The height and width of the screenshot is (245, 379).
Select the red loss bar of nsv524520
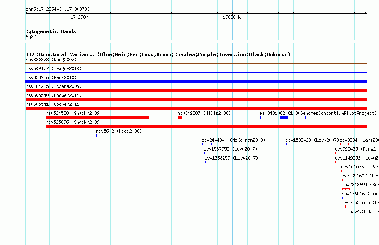97,117
